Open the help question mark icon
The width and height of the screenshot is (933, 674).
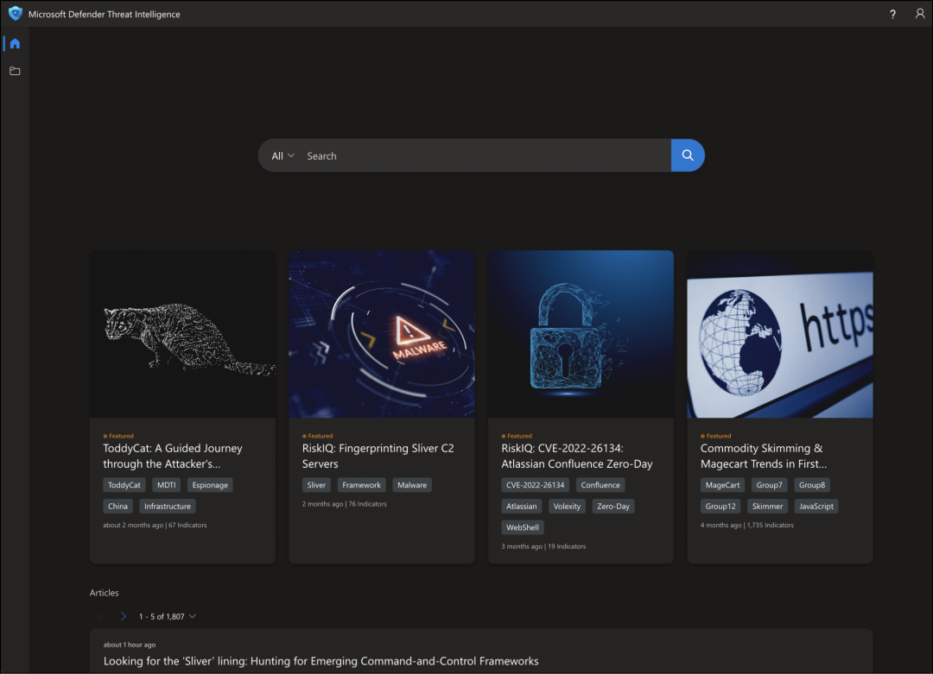892,15
